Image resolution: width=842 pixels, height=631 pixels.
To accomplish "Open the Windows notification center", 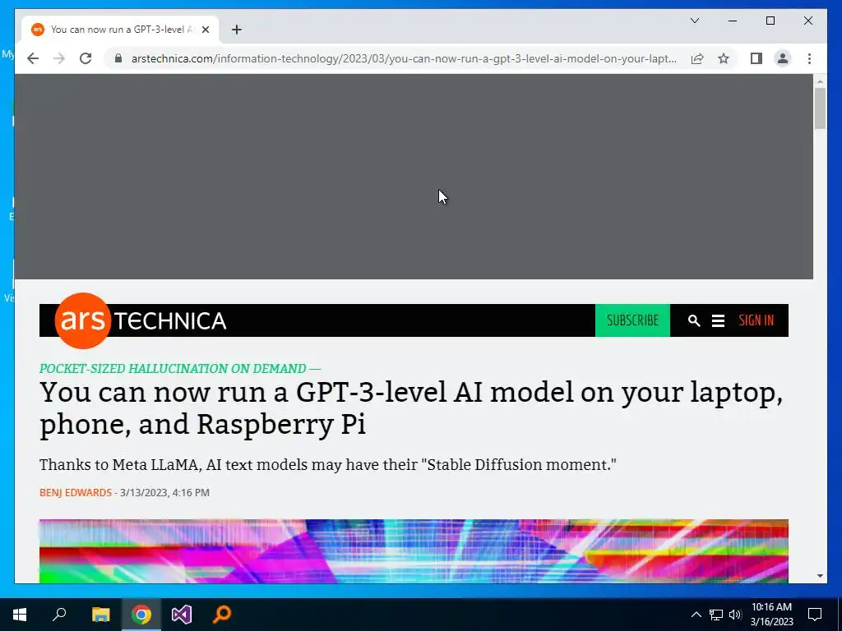I will coord(815,615).
